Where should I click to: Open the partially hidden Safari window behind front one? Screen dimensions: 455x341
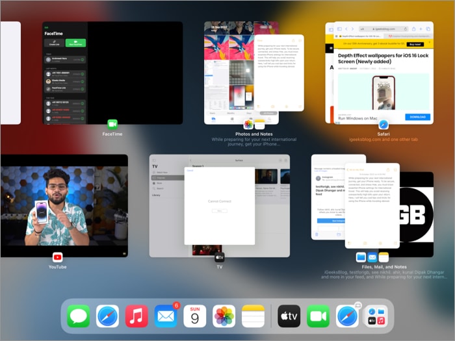tap(330, 73)
